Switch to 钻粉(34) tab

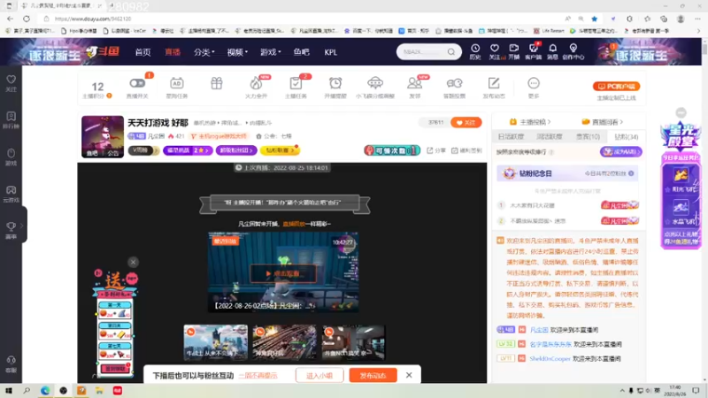click(x=627, y=136)
